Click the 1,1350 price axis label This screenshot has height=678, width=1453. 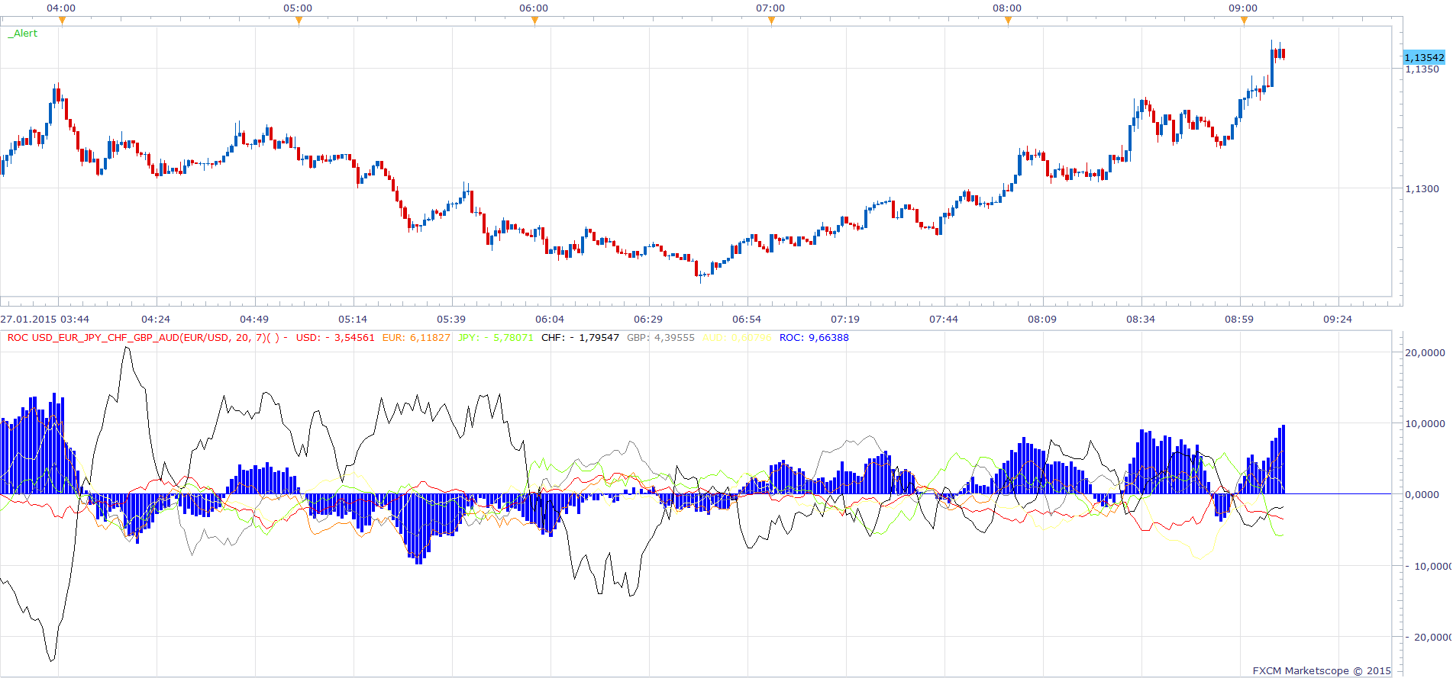point(1422,69)
